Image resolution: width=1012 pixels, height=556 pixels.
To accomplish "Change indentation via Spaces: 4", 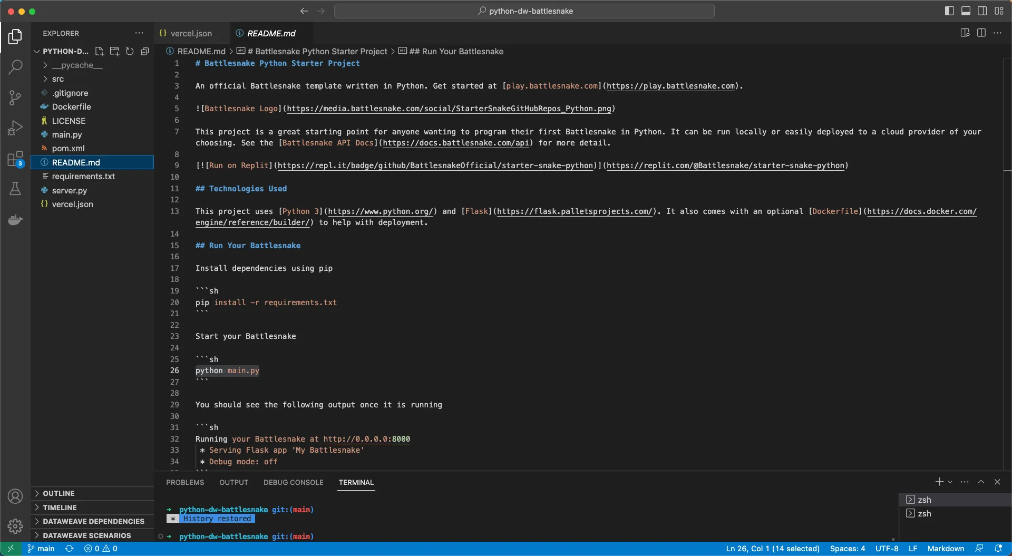I will pyautogui.click(x=848, y=549).
